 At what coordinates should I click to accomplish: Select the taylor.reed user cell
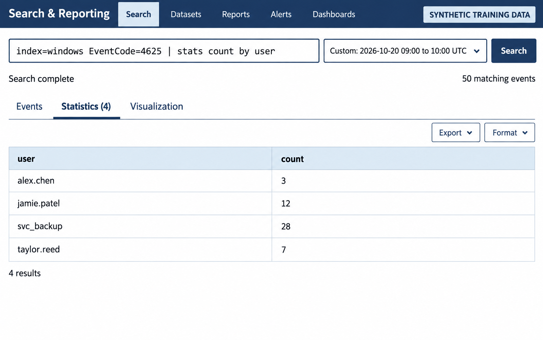pyautogui.click(x=140, y=250)
